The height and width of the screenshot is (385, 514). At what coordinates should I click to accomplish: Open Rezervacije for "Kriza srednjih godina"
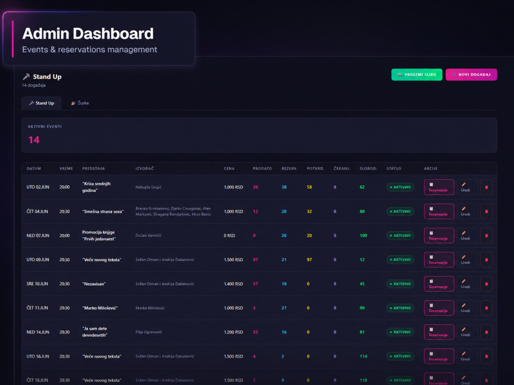[x=439, y=187]
